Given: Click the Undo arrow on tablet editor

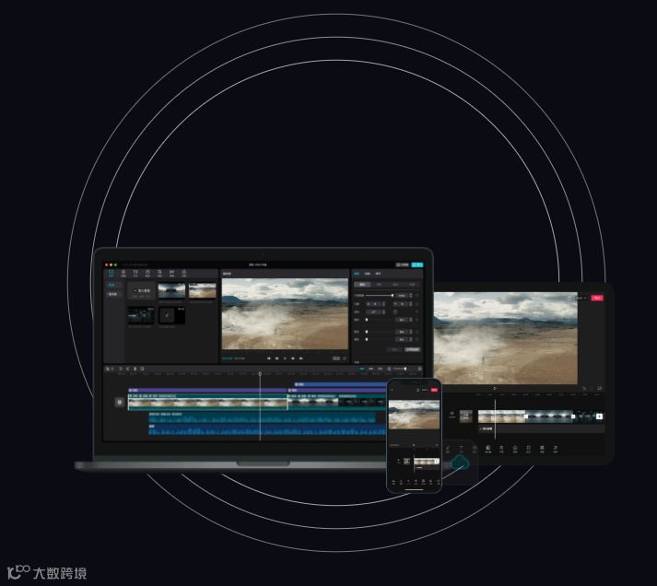Looking at the screenshot, I should point(583,388).
